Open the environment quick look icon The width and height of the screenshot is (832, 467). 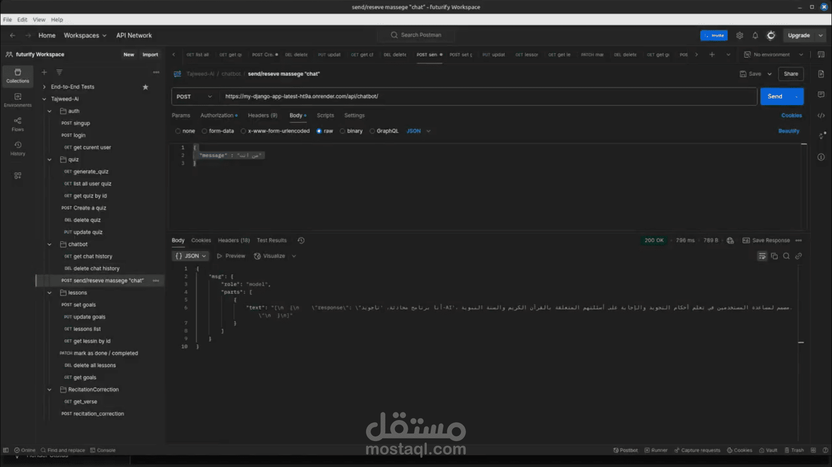coord(821,55)
